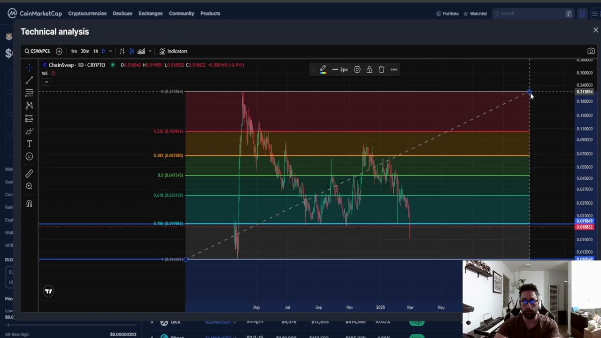Close the Technical analysis panel
Screen dimensions: 601x338
[x=596, y=30]
